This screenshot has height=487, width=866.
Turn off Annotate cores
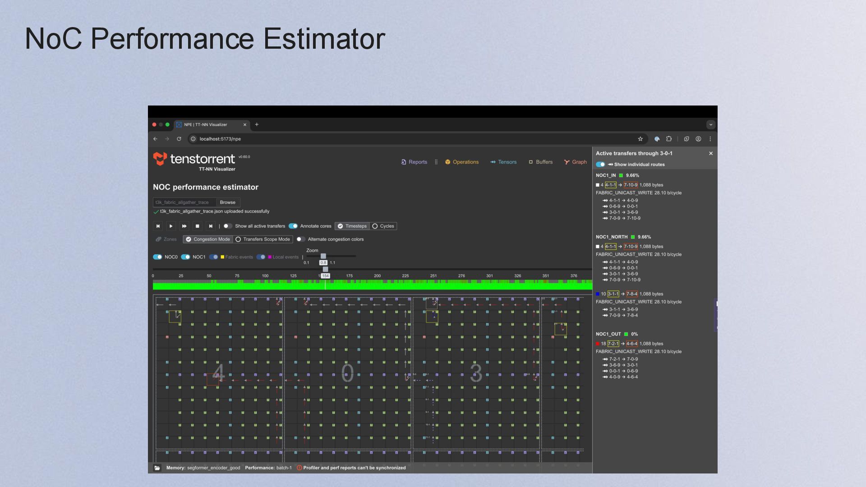[293, 226]
